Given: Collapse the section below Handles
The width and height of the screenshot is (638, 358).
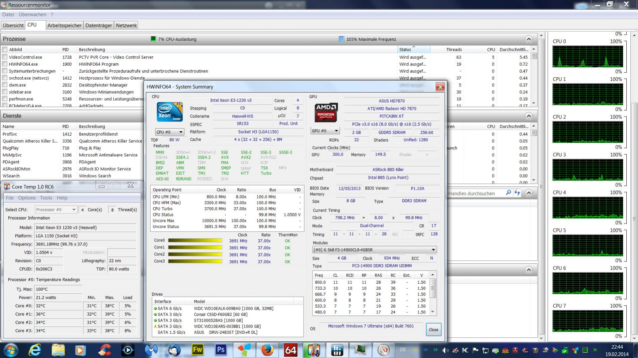Looking at the screenshot, I should point(529,270).
